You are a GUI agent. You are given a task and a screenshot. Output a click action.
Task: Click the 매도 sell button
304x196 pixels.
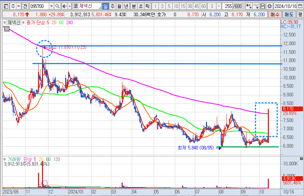point(289,15)
